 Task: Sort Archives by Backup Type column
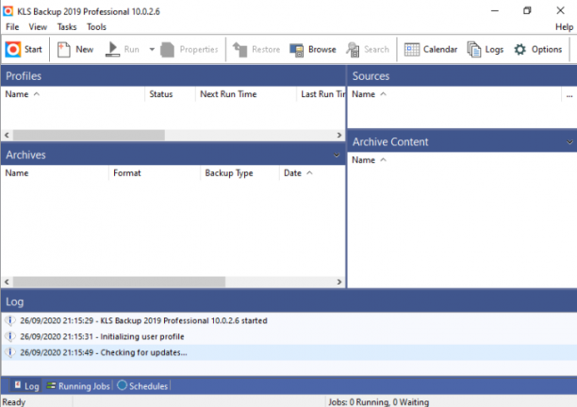click(239, 172)
